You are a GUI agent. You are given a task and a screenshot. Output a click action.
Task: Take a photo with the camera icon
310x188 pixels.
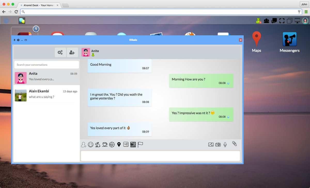[x=218, y=145]
